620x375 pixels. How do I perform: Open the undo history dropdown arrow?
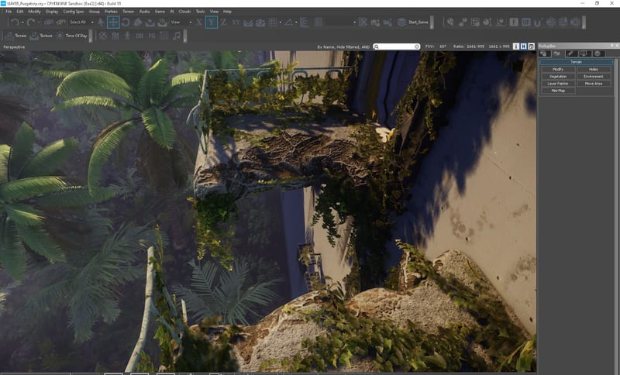pos(22,22)
